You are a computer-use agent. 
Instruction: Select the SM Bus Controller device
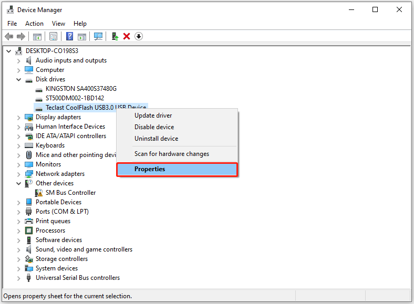coord(70,193)
